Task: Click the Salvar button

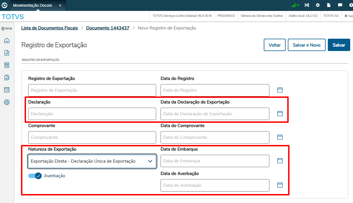Action: coord(339,45)
